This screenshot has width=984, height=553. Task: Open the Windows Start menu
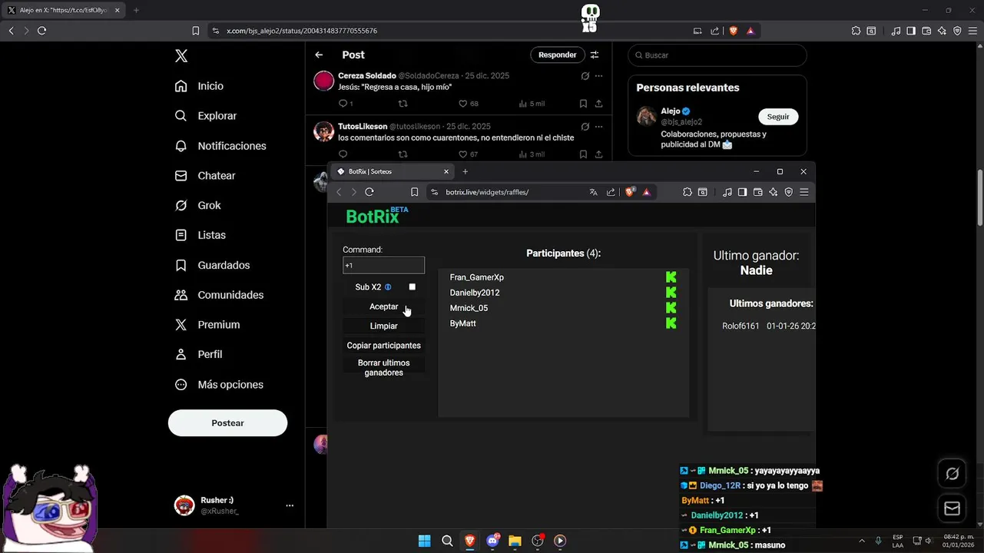[424, 541]
